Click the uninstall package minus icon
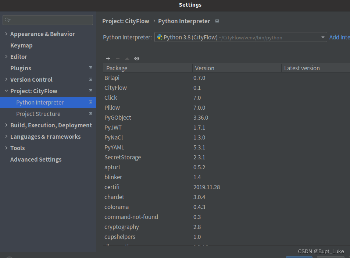The image size is (350, 258). [x=118, y=59]
